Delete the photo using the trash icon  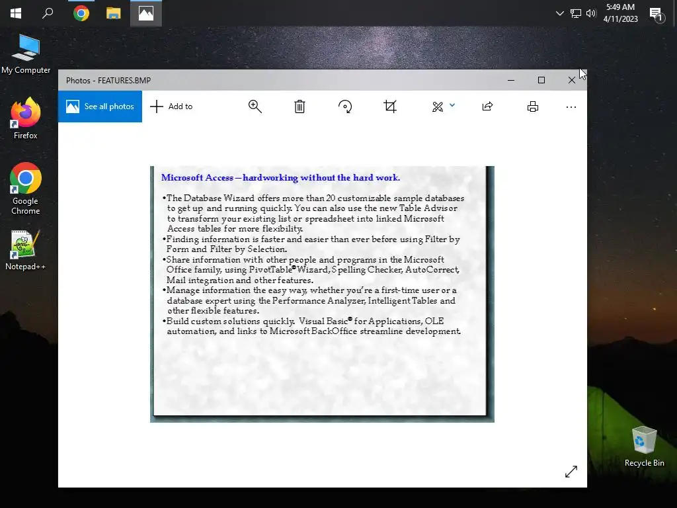299,106
